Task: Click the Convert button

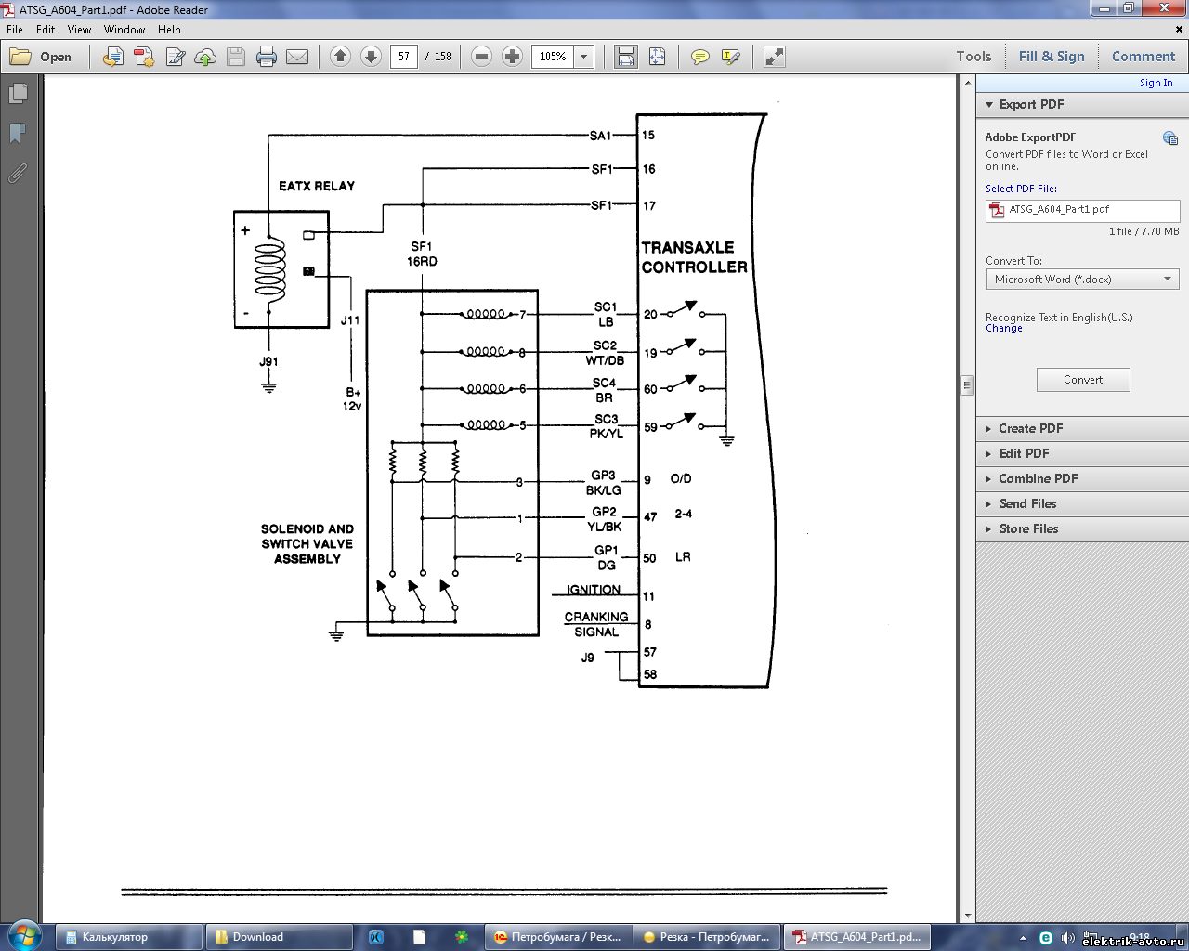Action: pyautogui.click(x=1083, y=380)
